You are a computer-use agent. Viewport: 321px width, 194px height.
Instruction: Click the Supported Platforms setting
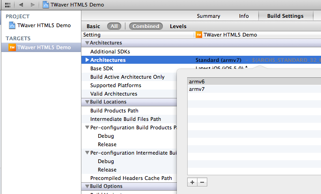click(116, 85)
